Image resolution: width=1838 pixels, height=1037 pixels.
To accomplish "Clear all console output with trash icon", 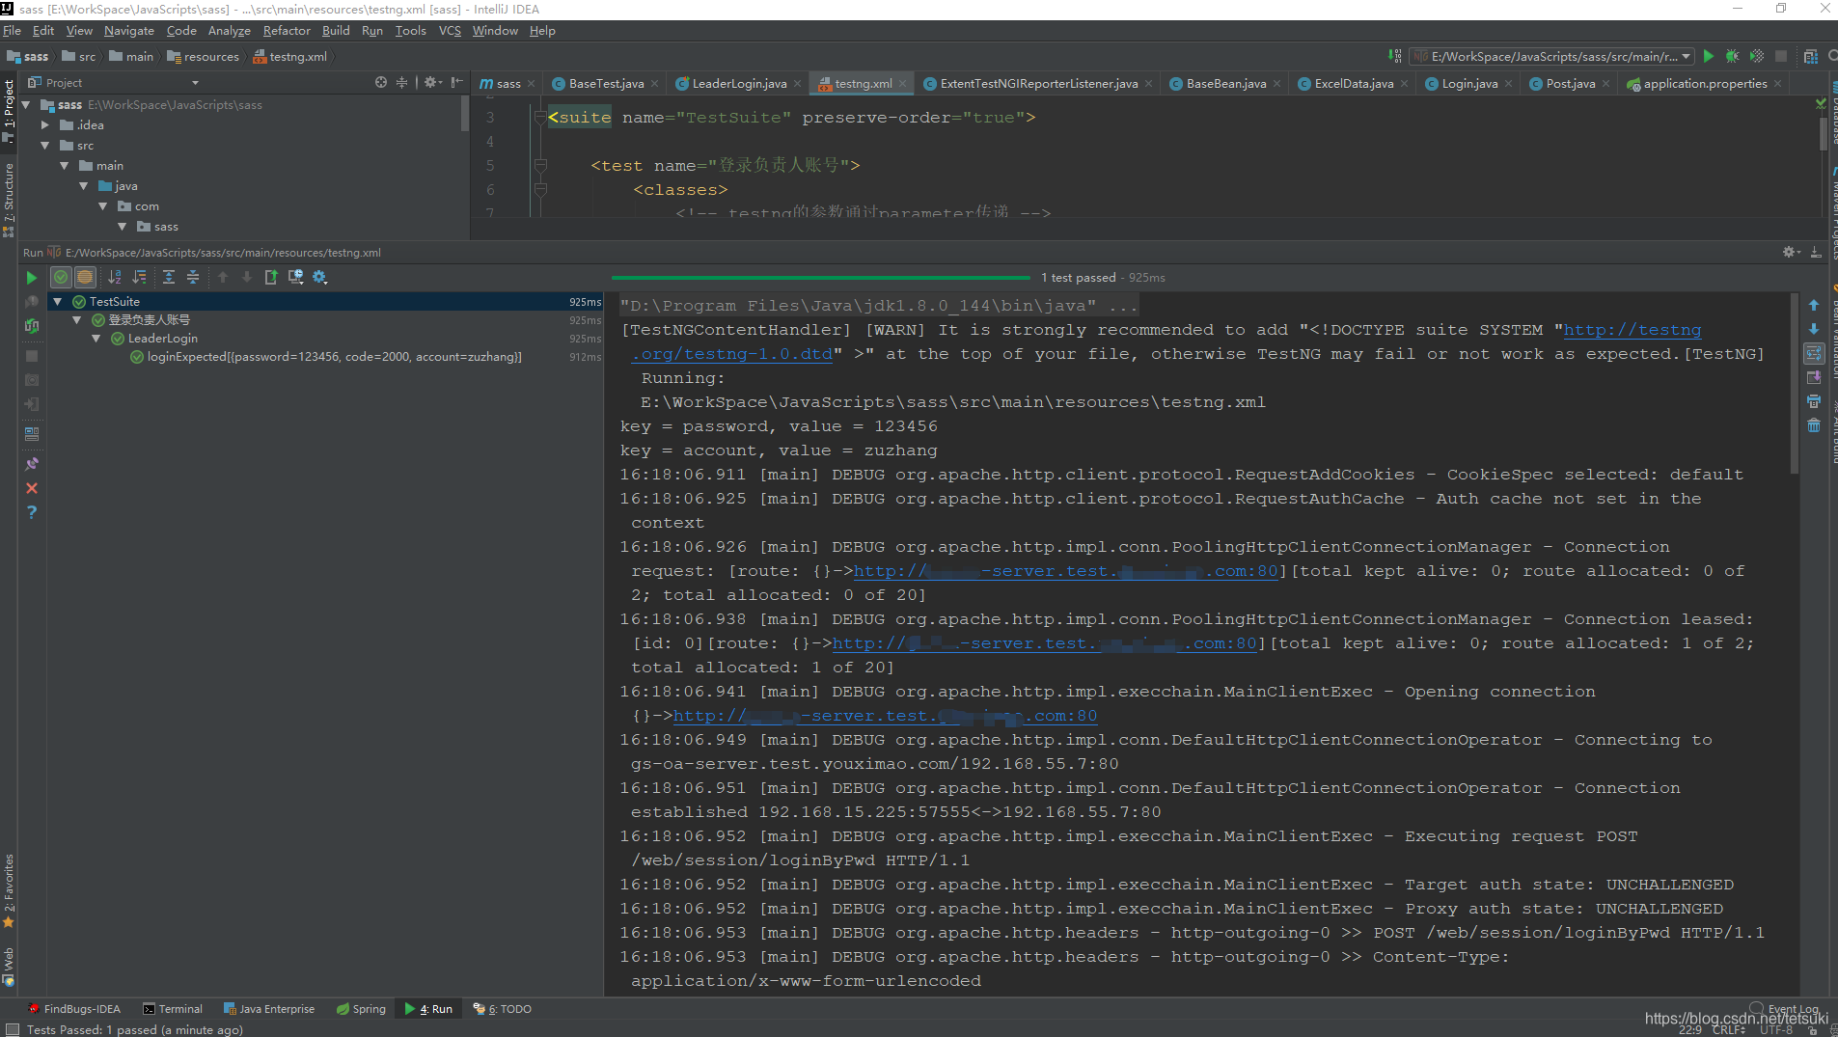I will (x=1814, y=425).
